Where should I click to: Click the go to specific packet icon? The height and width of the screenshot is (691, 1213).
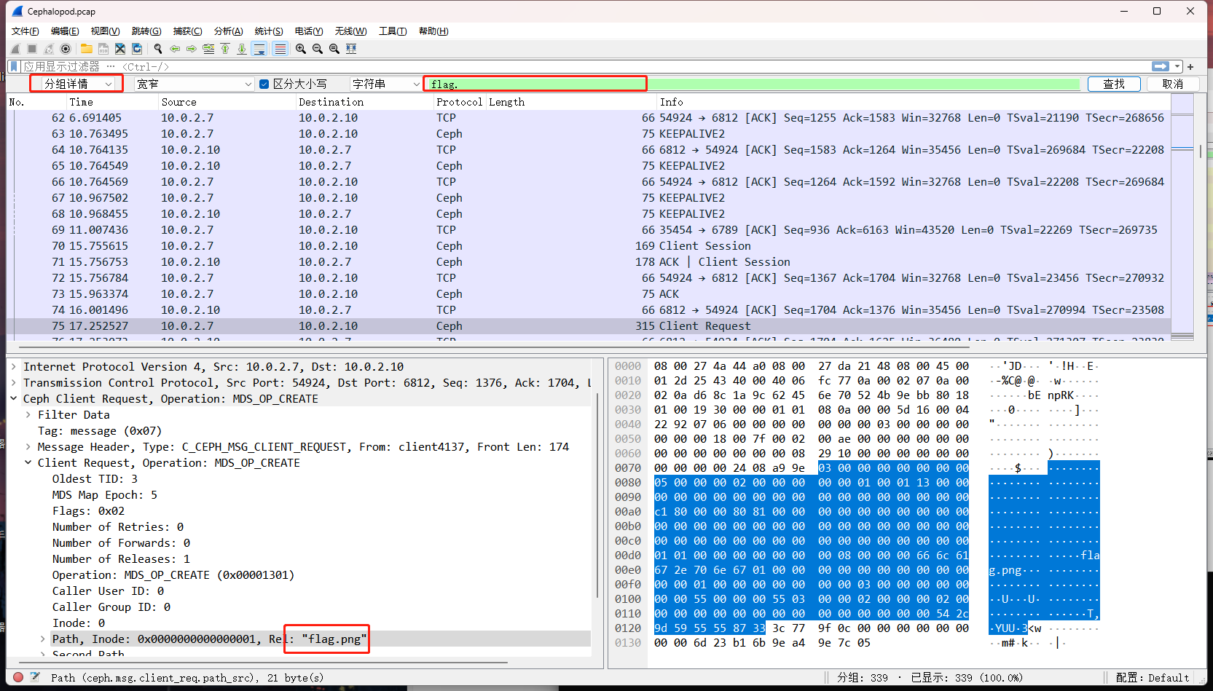(208, 49)
